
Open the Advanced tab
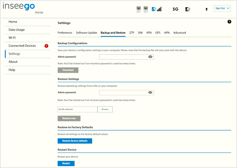click(180, 33)
